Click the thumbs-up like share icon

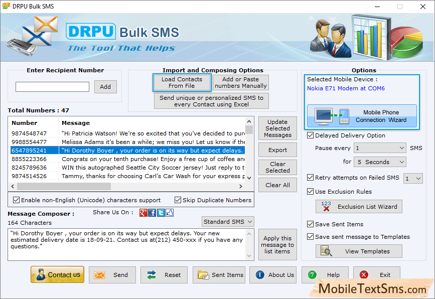point(170,213)
